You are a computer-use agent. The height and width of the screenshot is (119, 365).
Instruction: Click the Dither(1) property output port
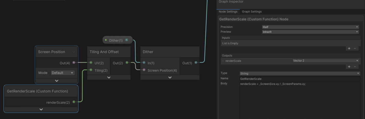[x=126, y=40]
